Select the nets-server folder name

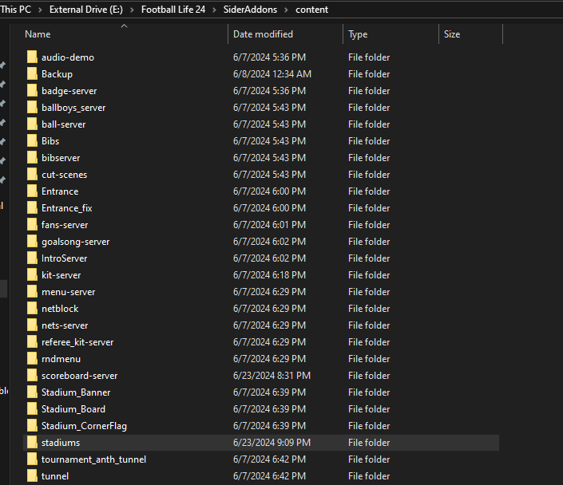[x=65, y=325]
